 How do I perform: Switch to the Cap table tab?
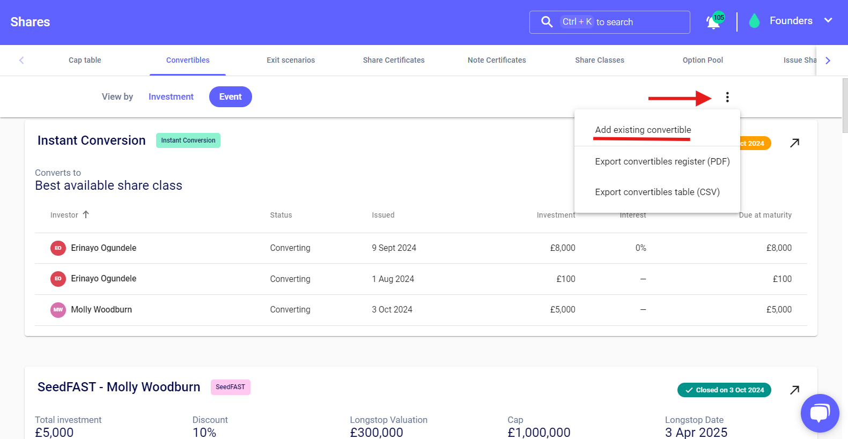(x=85, y=60)
